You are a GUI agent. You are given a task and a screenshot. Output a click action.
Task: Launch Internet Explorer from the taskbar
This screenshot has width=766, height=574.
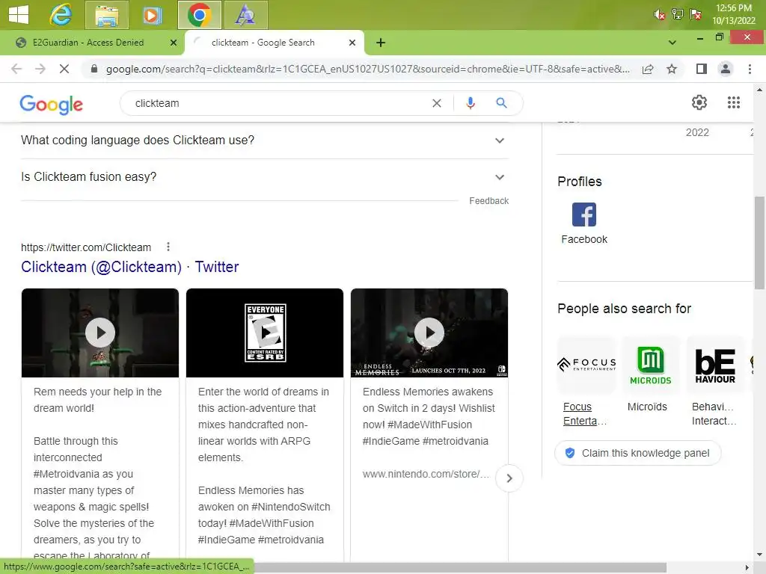[61, 15]
